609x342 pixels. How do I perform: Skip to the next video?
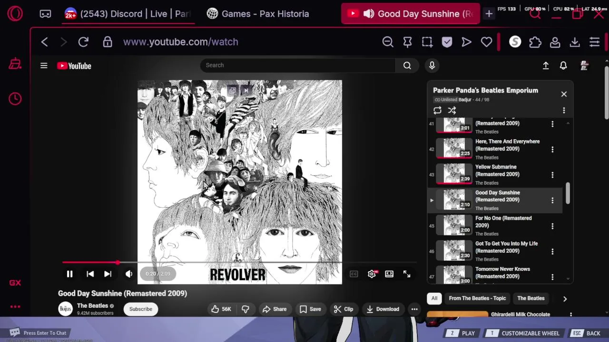coord(108,274)
